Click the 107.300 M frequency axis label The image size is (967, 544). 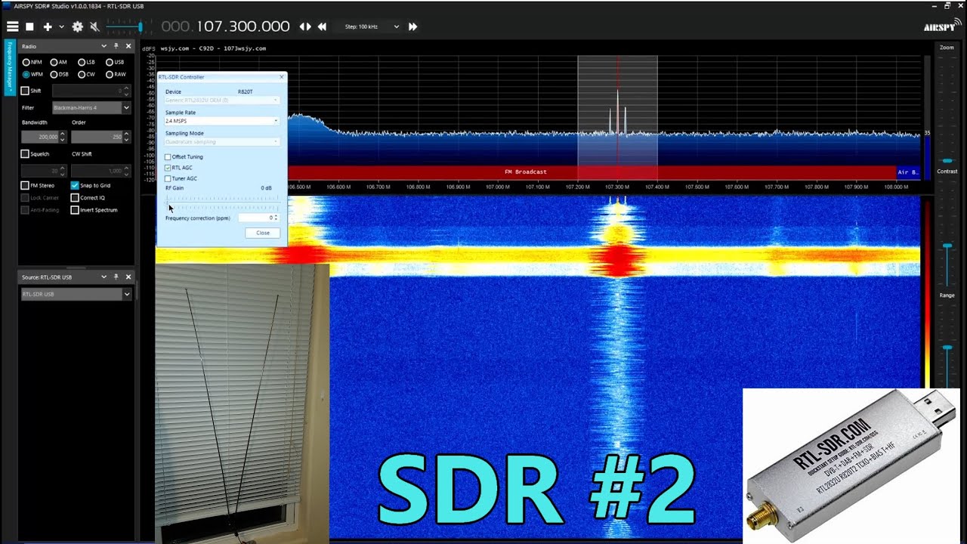[617, 187]
